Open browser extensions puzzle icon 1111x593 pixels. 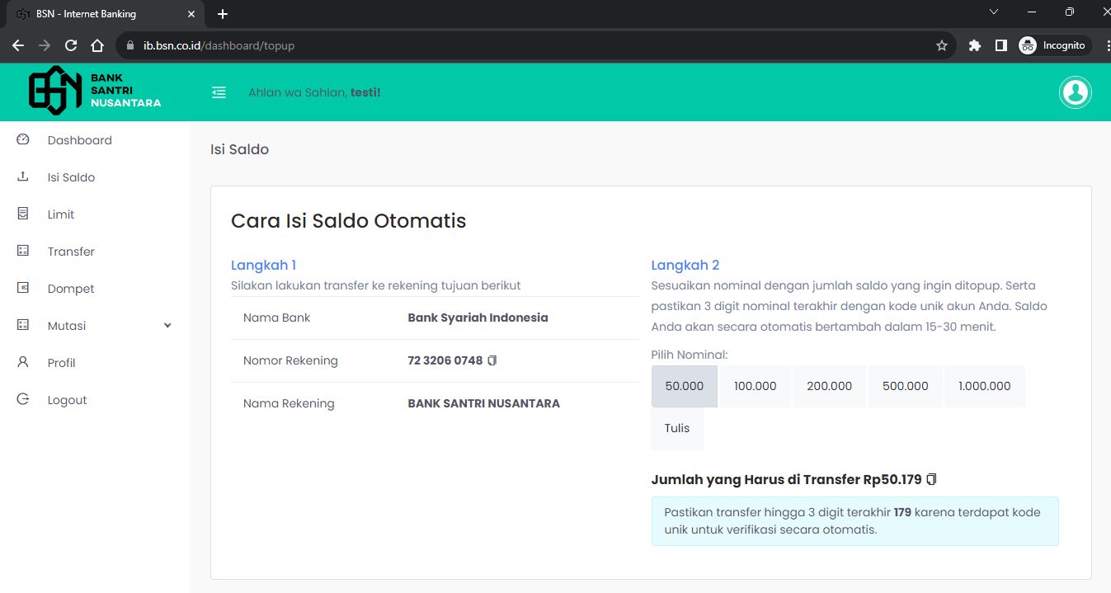click(974, 45)
